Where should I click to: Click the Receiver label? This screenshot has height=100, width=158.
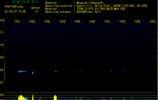(51, 9)
